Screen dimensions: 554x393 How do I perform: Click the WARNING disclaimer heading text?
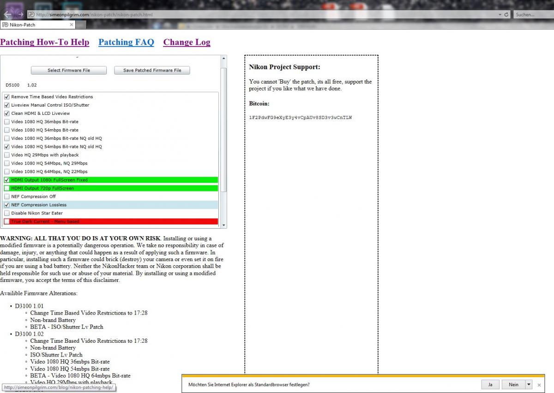(80, 238)
